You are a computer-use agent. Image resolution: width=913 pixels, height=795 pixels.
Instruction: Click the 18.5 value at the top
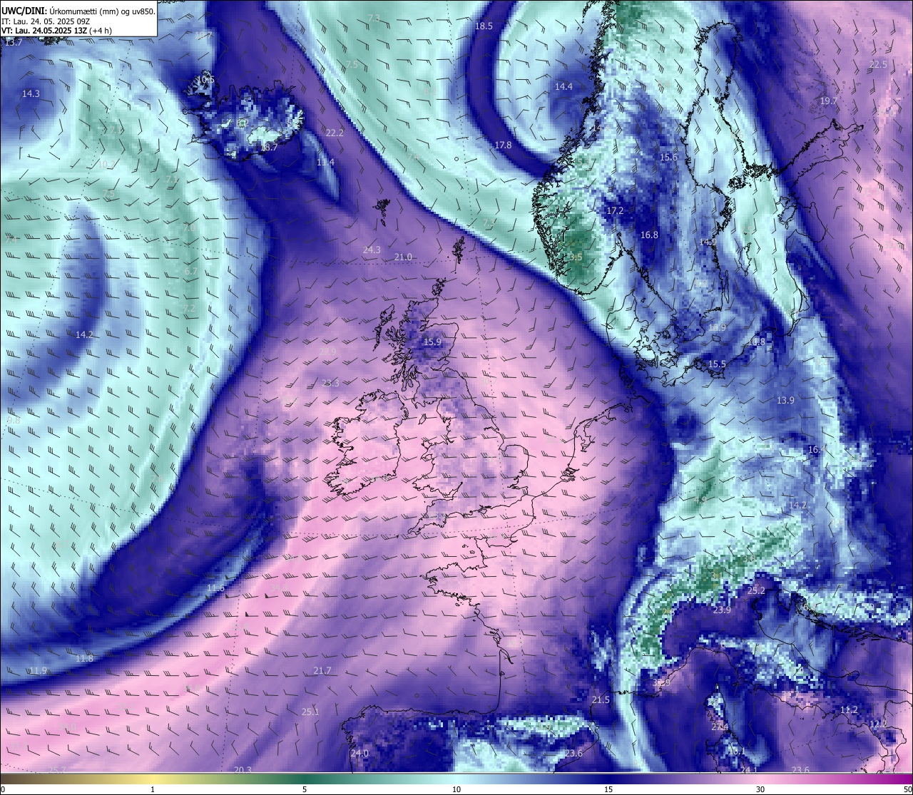(484, 26)
